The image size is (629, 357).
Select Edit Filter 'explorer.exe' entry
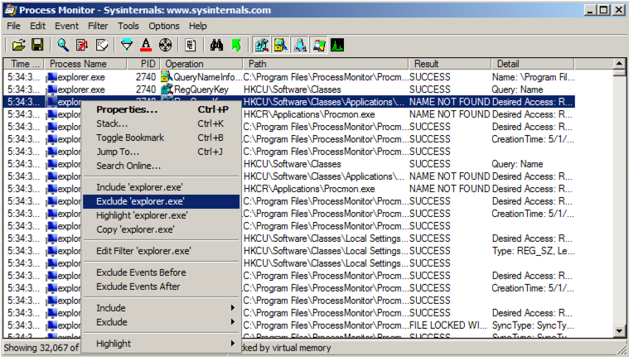(162, 251)
